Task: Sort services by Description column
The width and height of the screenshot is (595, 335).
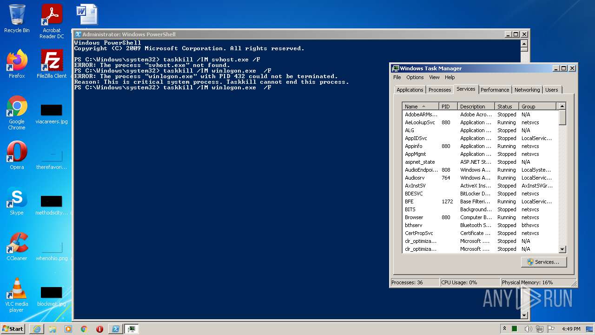Action: 476,107
